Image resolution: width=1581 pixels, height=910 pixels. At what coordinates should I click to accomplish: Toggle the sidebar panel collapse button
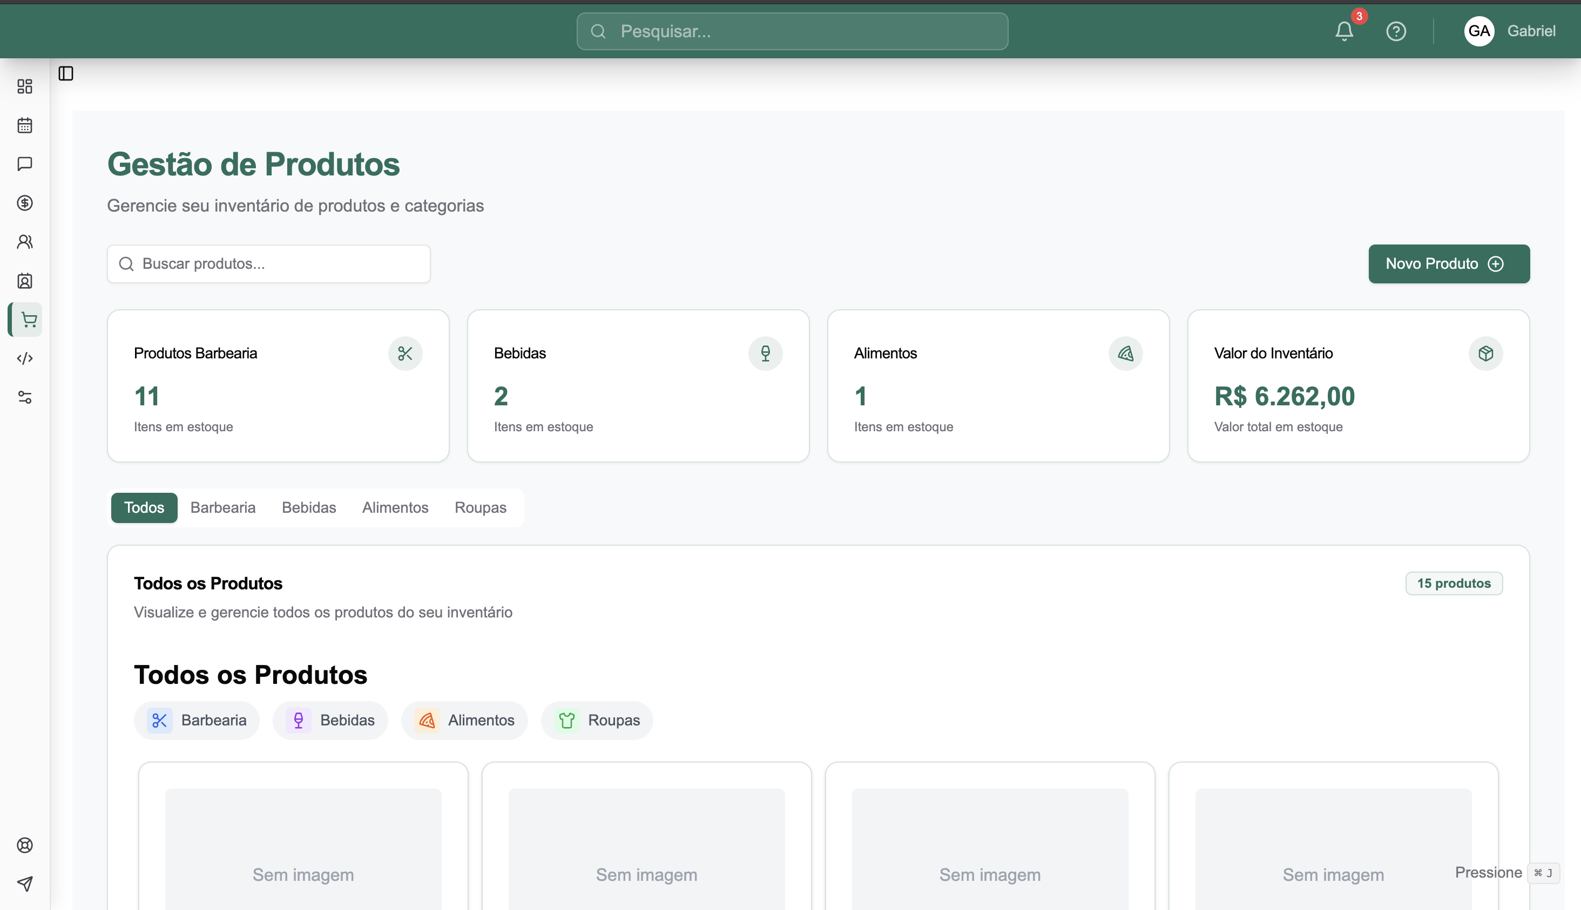[66, 74]
